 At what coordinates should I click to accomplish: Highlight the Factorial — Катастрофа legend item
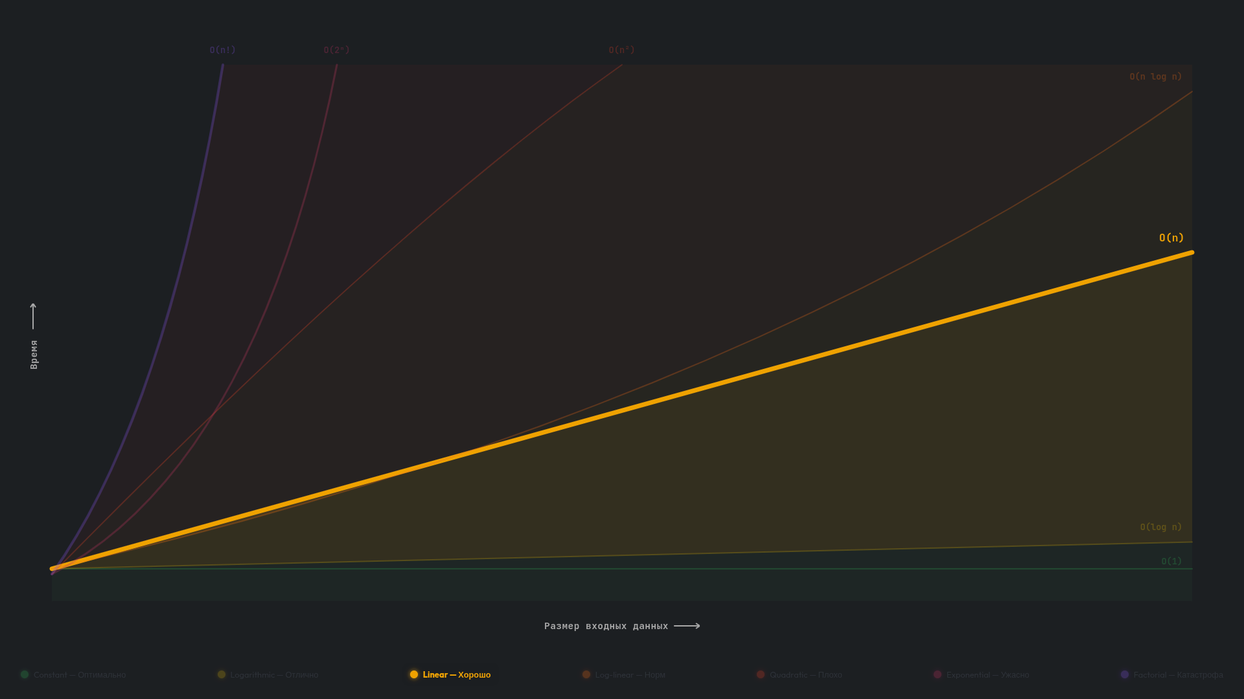click(x=1178, y=674)
